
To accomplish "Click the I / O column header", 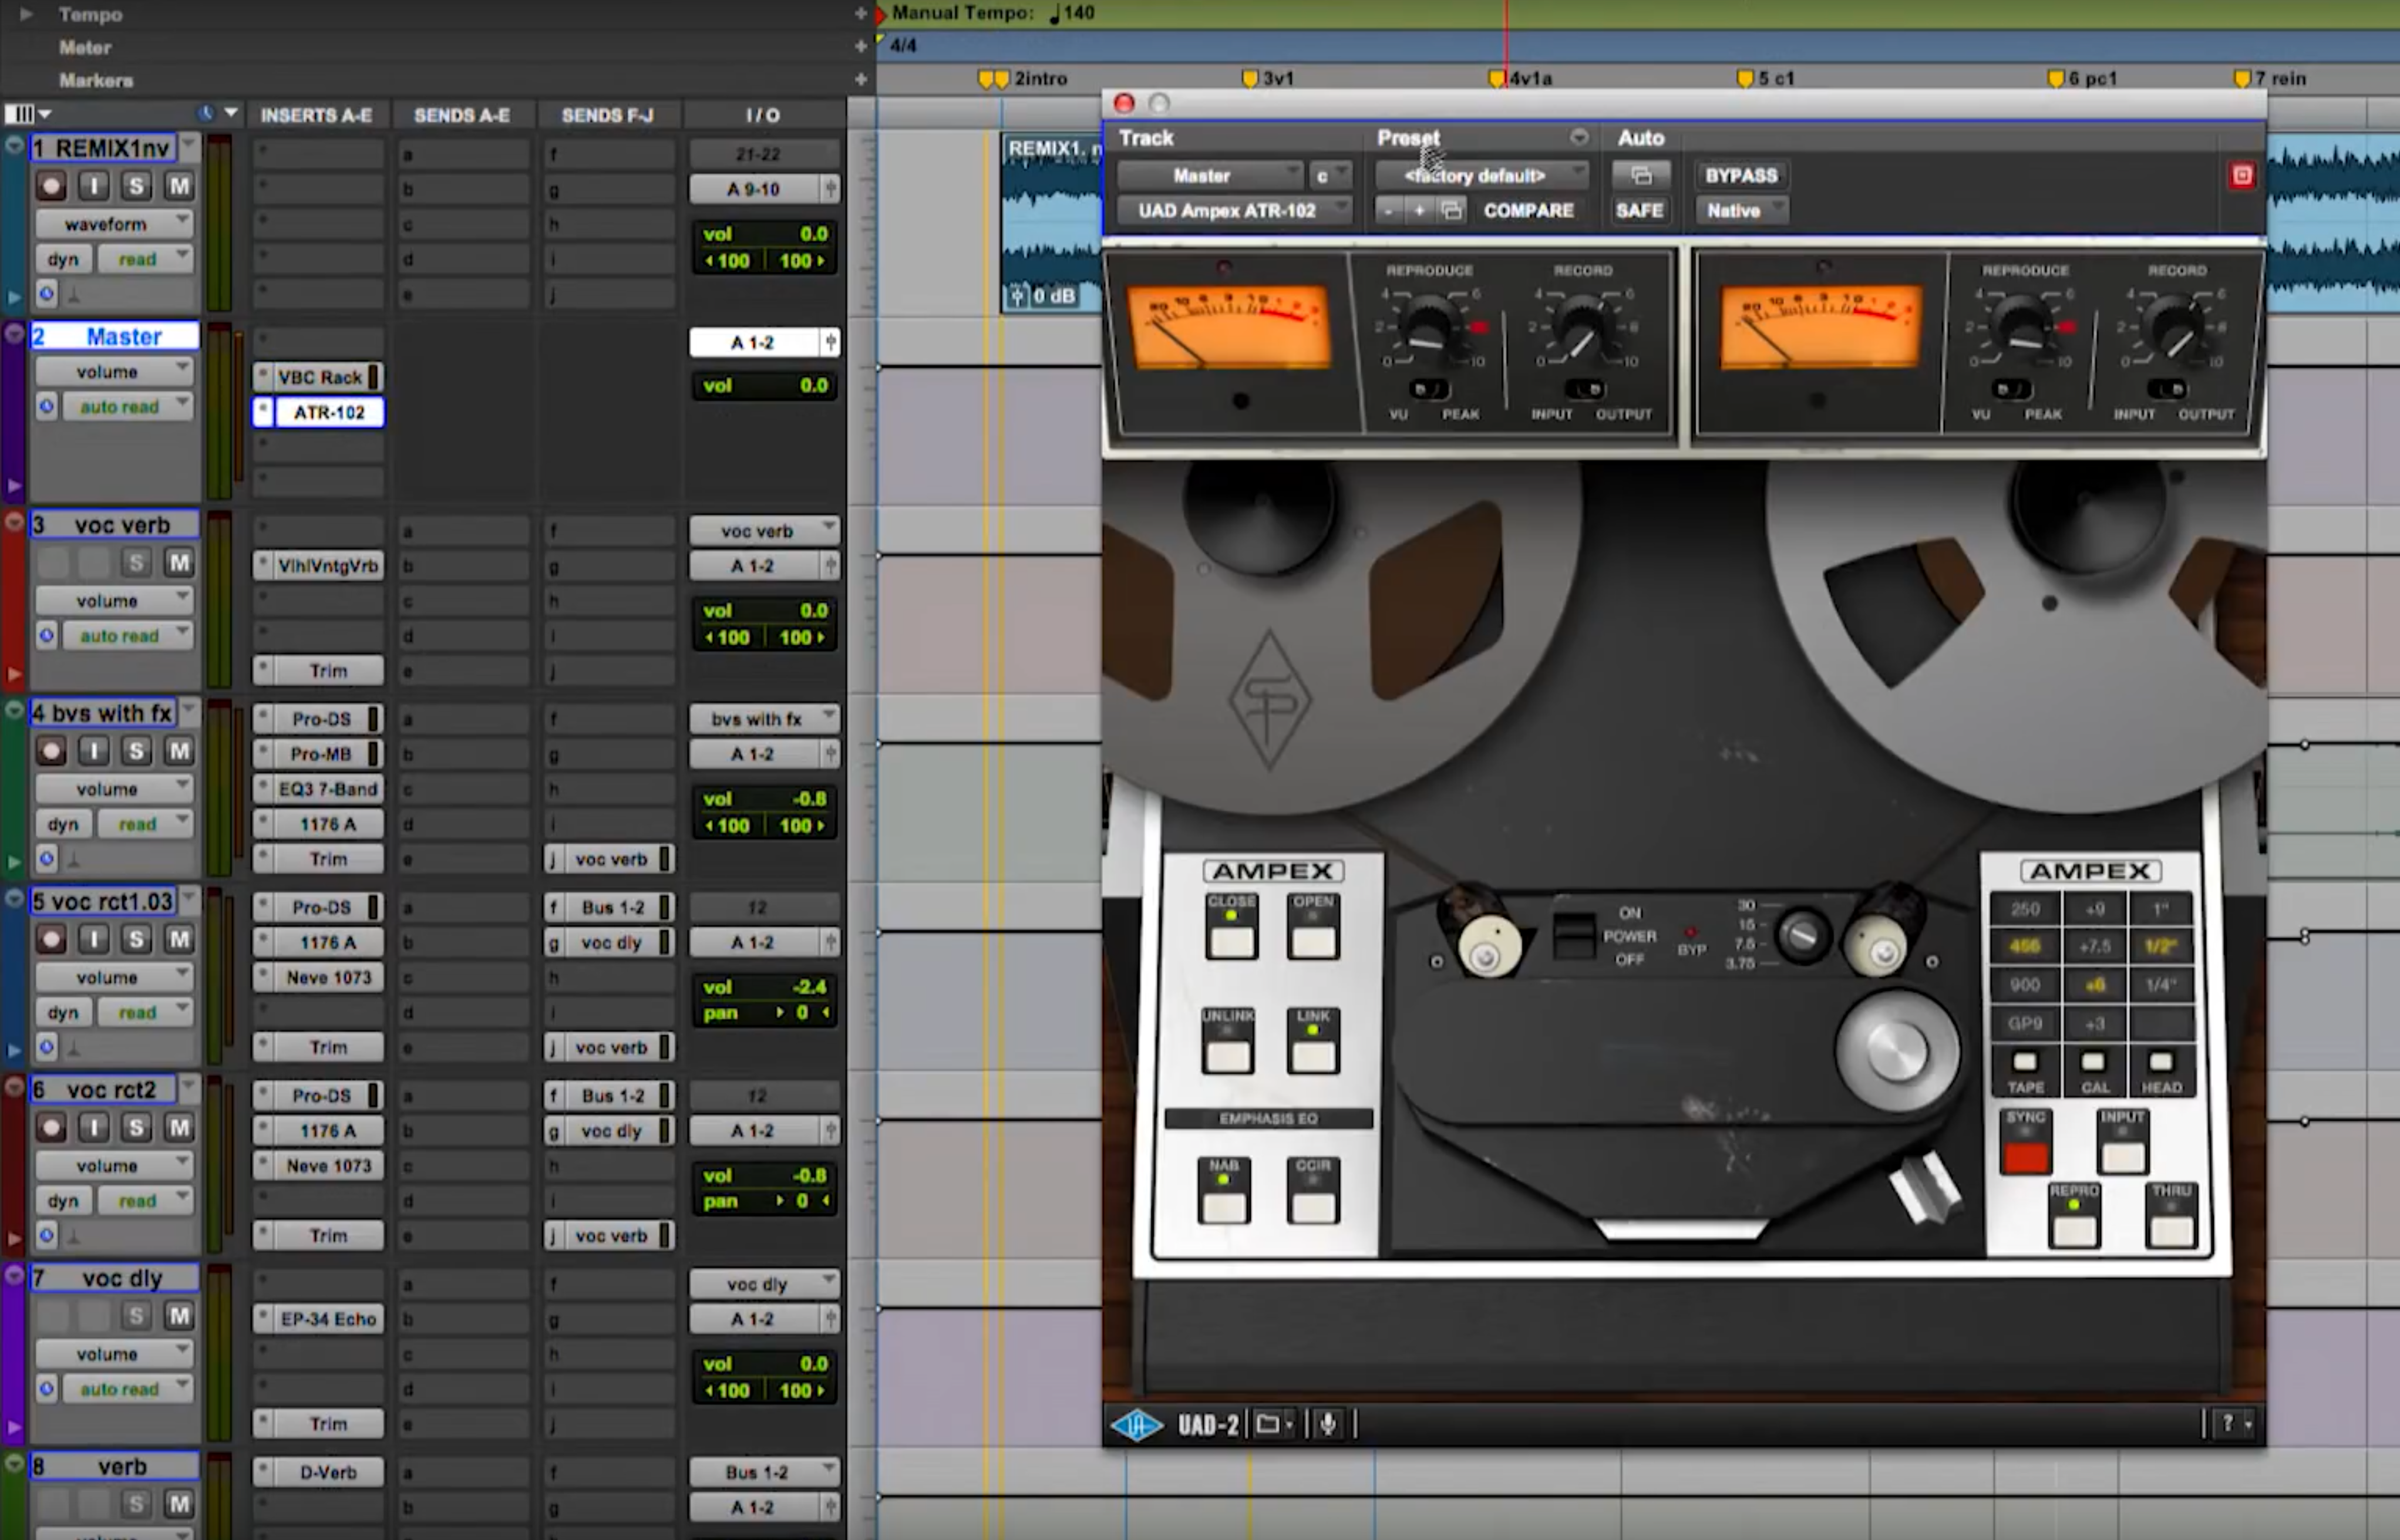I will pos(762,115).
